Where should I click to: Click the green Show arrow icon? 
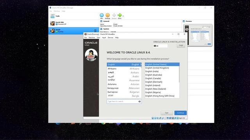coord(120,15)
